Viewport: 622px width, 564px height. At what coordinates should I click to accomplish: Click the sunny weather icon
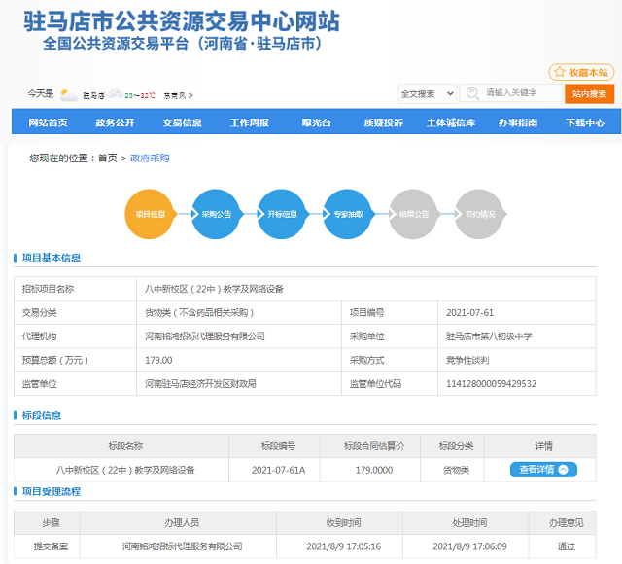pyautogui.click(x=68, y=94)
